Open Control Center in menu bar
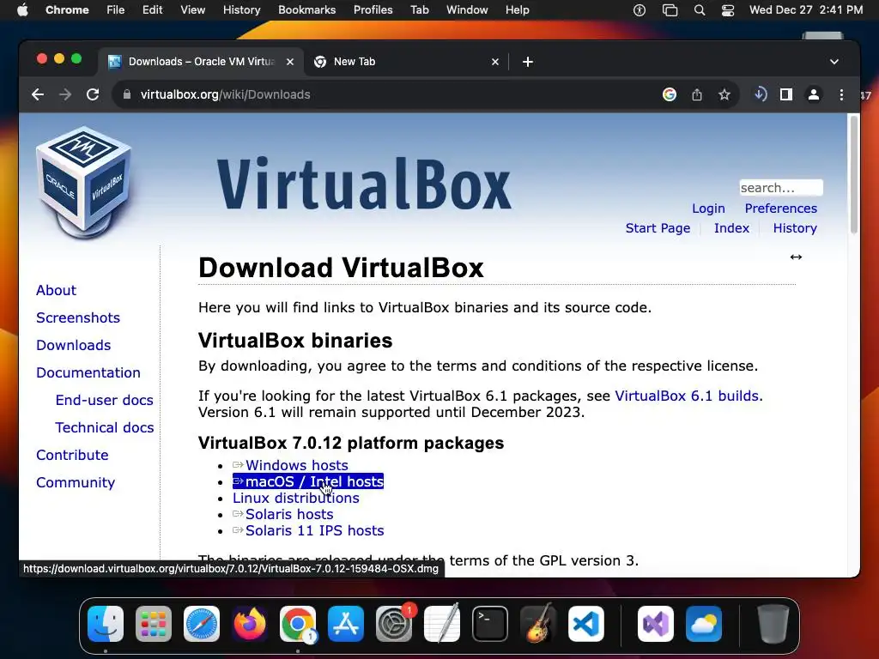 (x=728, y=10)
